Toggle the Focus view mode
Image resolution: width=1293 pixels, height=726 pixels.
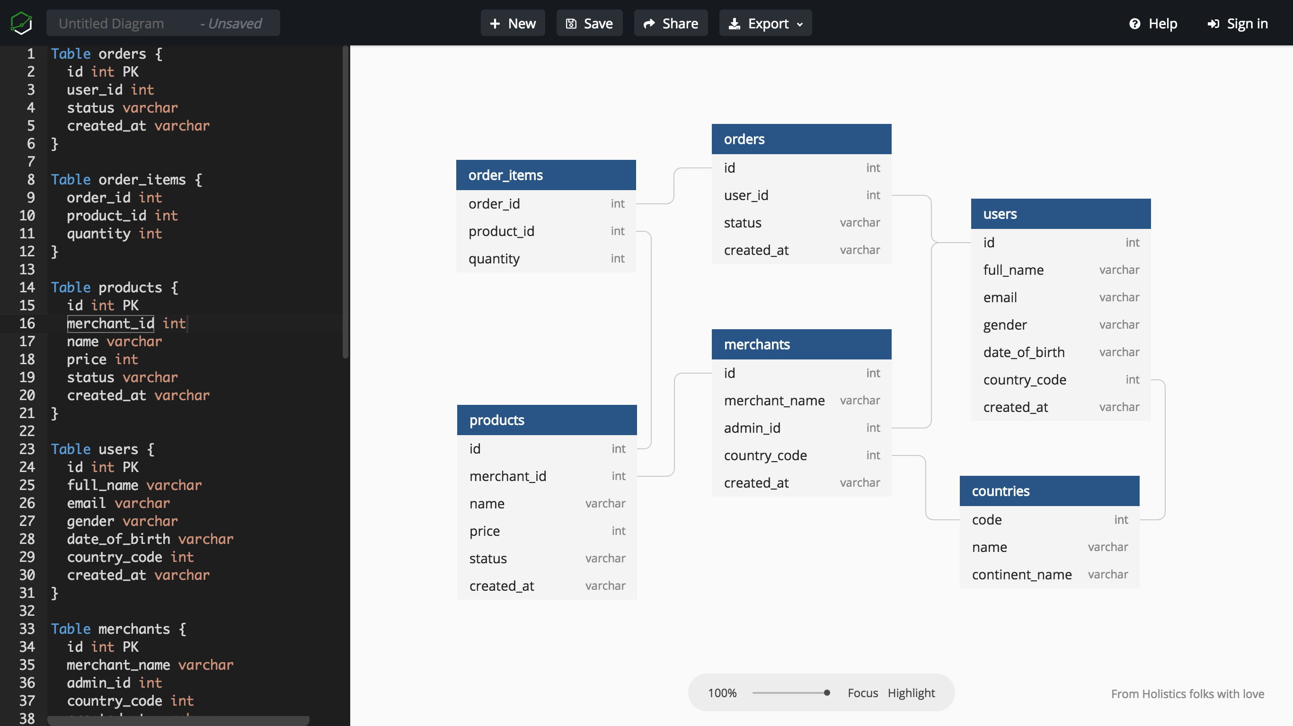click(861, 692)
